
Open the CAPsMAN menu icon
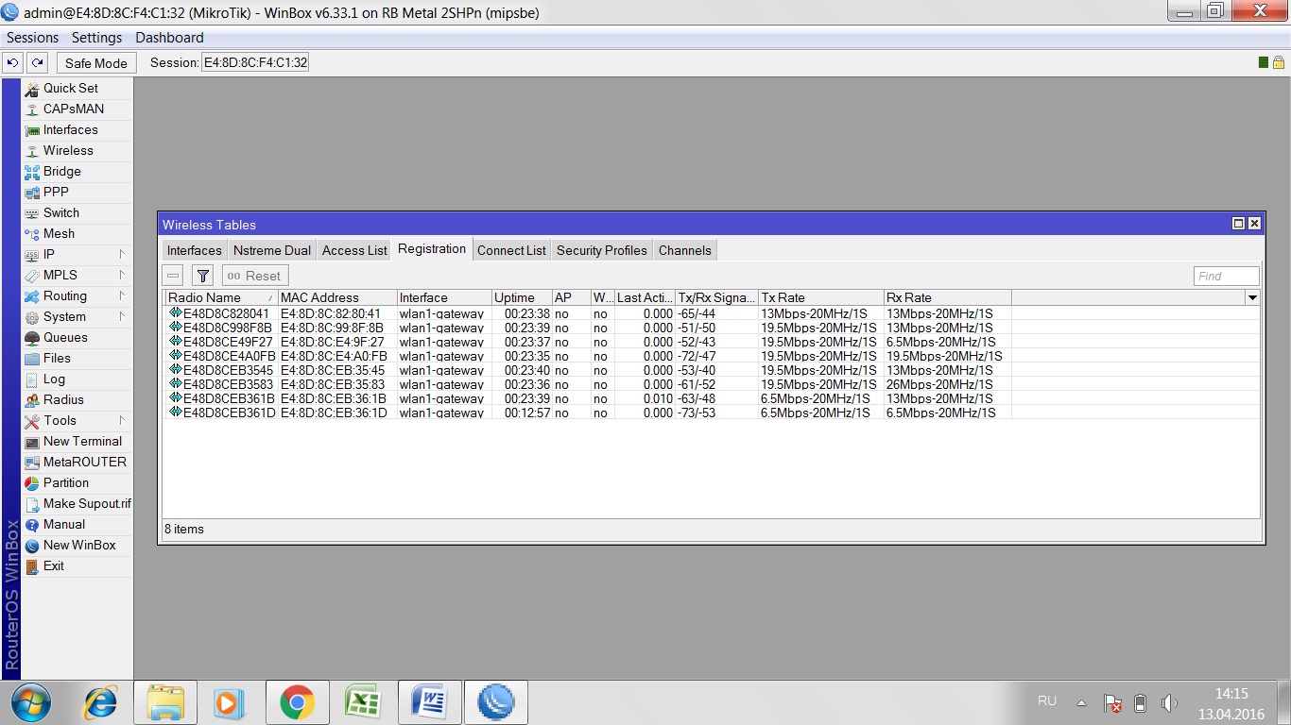click(x=32, y=109)
